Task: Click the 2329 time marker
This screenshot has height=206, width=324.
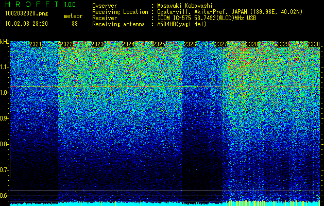Action: [x=283, y=44]
